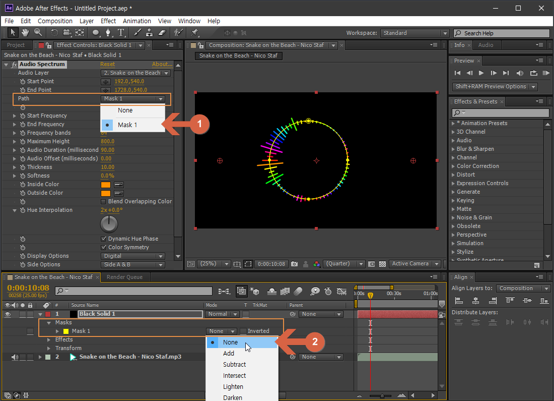The height and width of the screenshot is (401, 554).
Task: Select the Hand tool
Action: click(25, 33)
